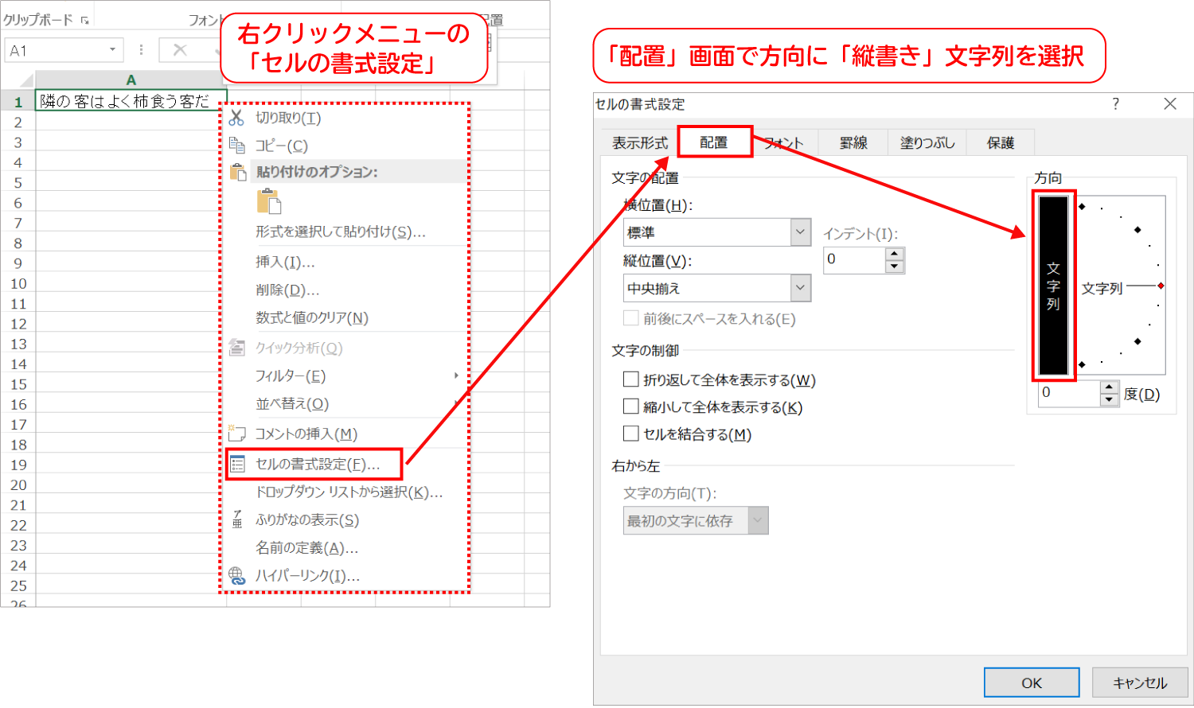Click the Hyperlink globe icon
This screenshot has width=1194, height=708.
point(236,575)
